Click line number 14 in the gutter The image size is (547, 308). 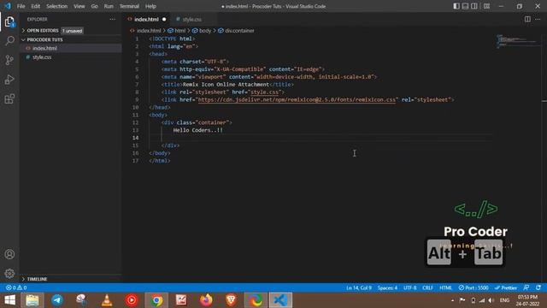(x=135, y=138)
